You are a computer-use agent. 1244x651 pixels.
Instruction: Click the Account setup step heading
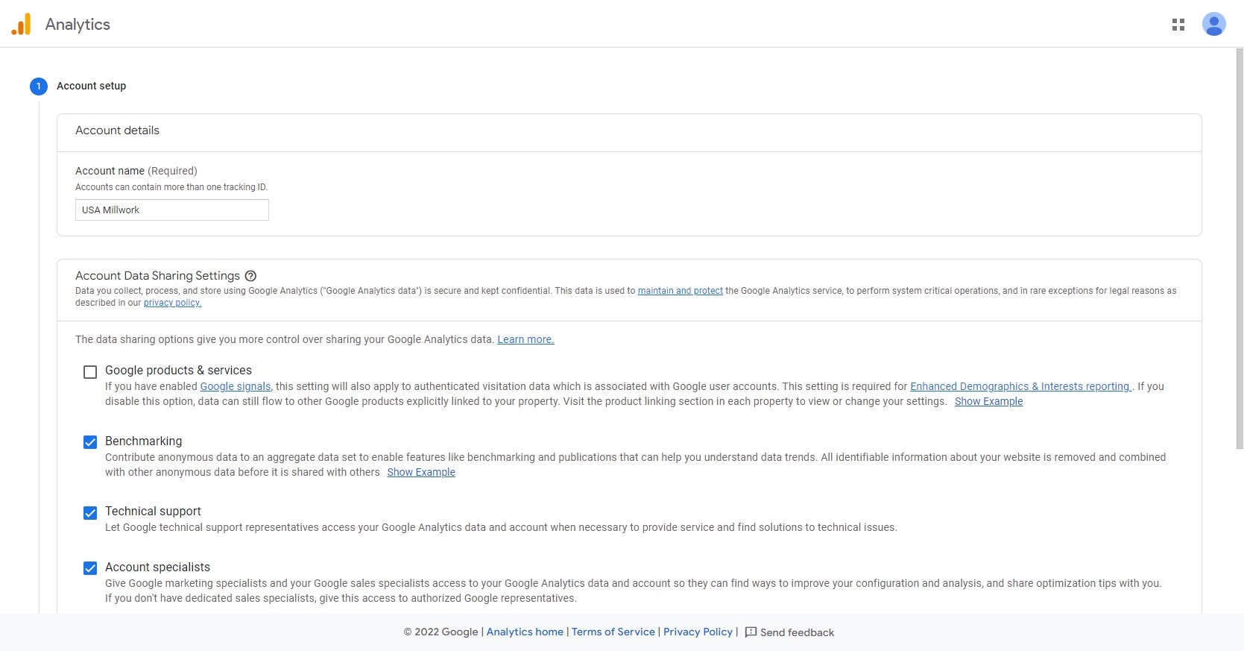point(92,86)
